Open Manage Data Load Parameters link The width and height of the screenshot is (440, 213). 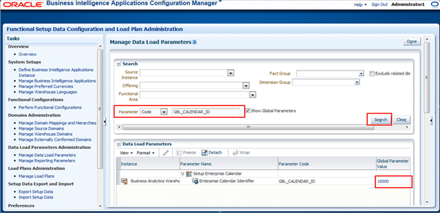[47, 155]
